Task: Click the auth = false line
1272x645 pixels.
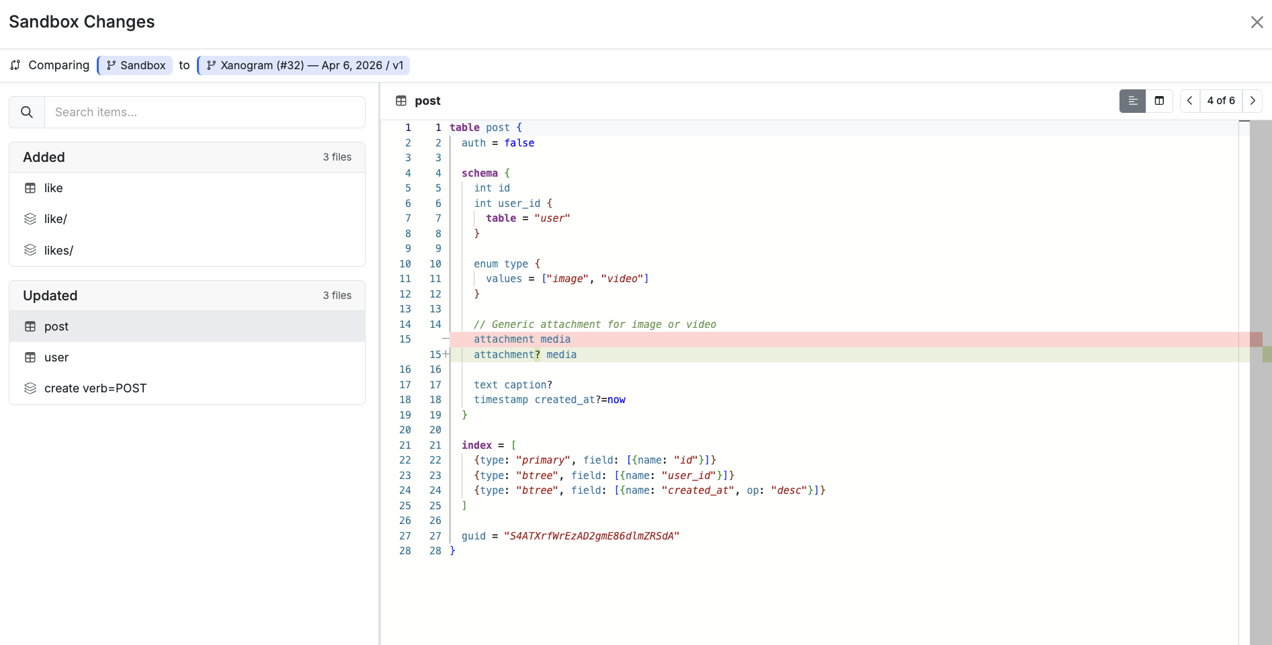Action: point(498,143)
